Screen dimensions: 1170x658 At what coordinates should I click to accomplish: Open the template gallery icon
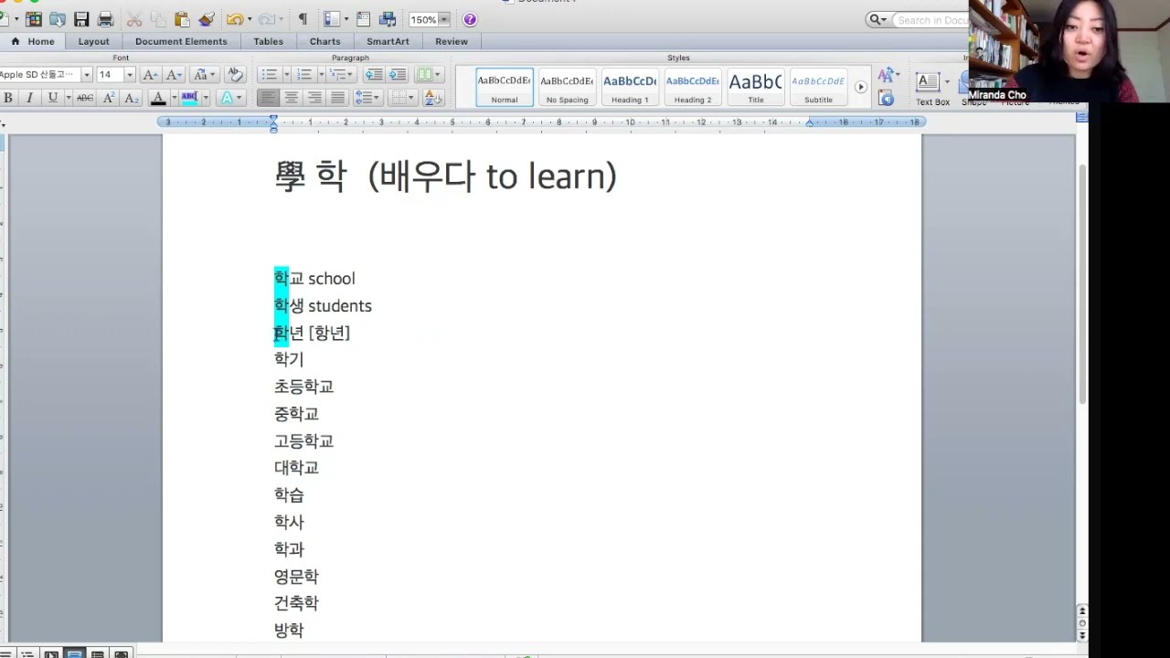click(x=34, y=19)
